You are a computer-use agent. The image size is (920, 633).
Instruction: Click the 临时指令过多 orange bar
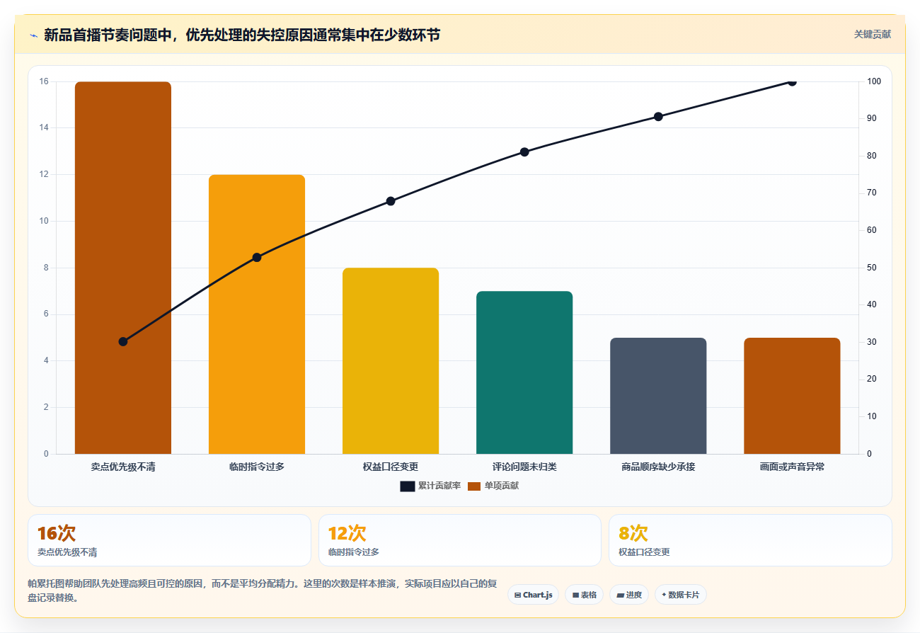coord(257,314)
